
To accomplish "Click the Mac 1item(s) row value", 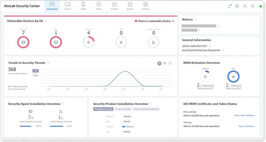I will [x=126, y=122].
